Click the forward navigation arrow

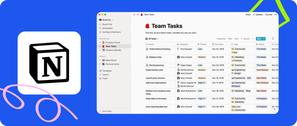(x=138, y=14)
